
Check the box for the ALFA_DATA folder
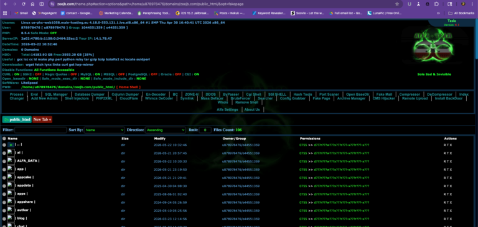pyautogui.click(x=4, y=161)
